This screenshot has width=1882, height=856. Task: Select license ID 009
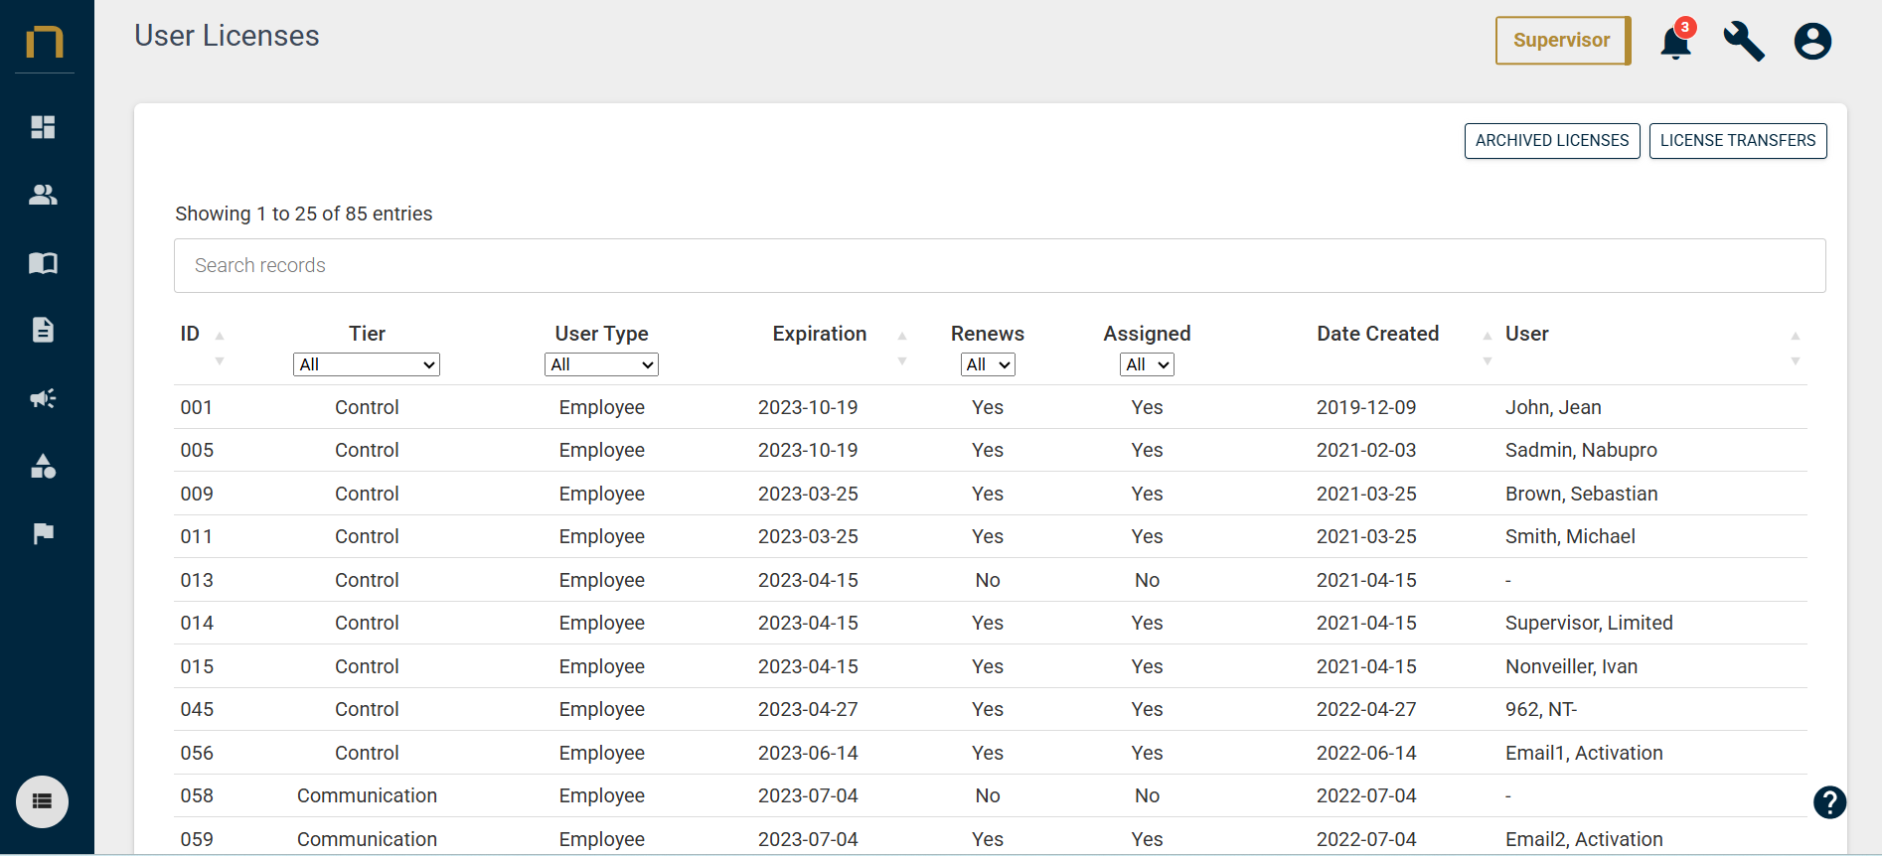[x=197, y=494]
